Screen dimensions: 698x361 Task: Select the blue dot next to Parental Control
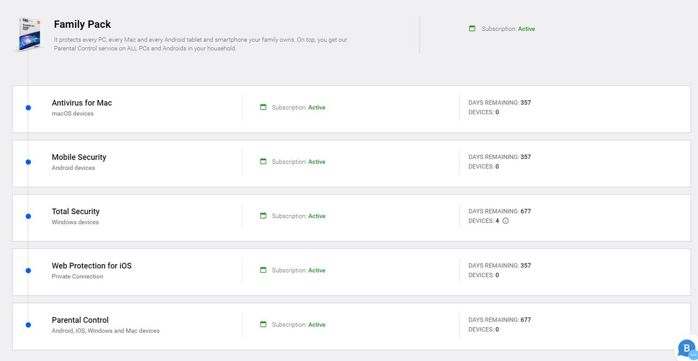pos(28,325)
